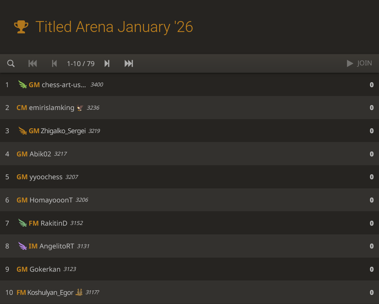
Task: Click the search magnifier icon
Action: (x=11, y=64)
